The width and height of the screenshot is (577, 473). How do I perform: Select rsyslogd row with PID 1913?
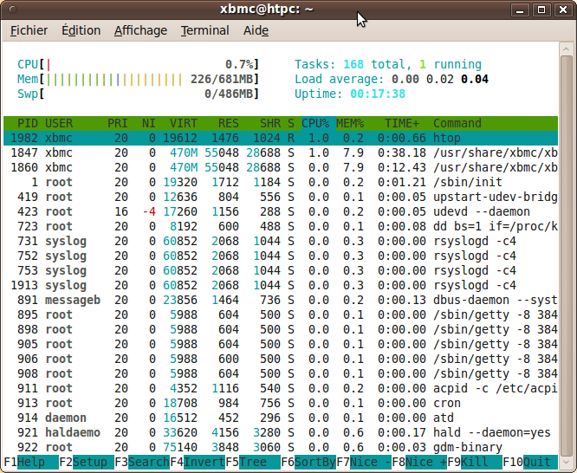point(281,285)
